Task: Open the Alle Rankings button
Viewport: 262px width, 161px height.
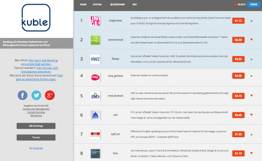Action: click(36, 126)
